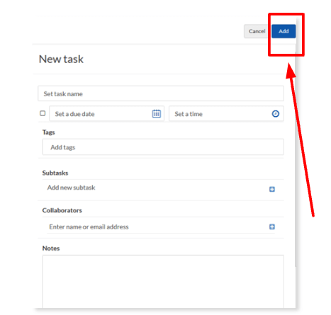This screenshot has height=315, width=331.
Task: Select the Subtasks section heading
Action: coord(55,173)
